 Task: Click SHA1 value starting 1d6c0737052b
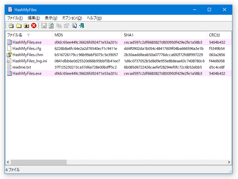click(x=164, y=61)
